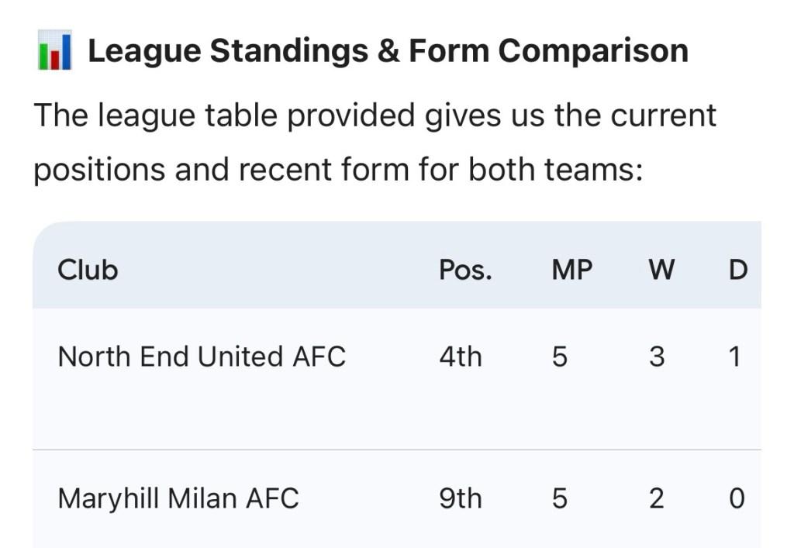This screenshot has height=548, width=794.
Task: Click North End United's draws value 1
Action: click(735, 357)
